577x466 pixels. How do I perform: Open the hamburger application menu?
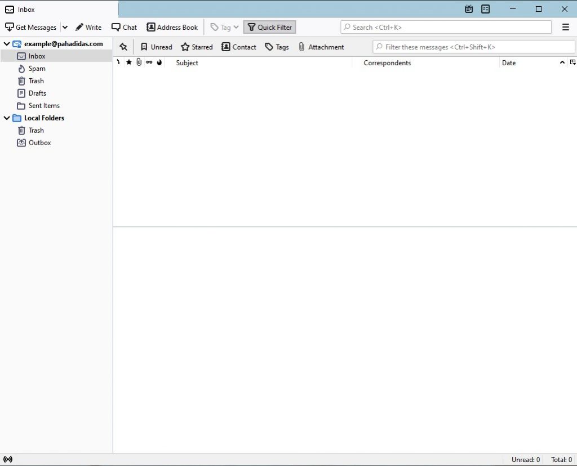(x=566, y=27)
